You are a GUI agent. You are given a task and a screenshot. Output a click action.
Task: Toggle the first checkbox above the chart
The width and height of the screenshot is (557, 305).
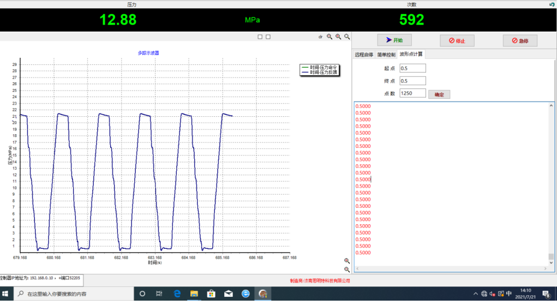[x=260, y=37]
